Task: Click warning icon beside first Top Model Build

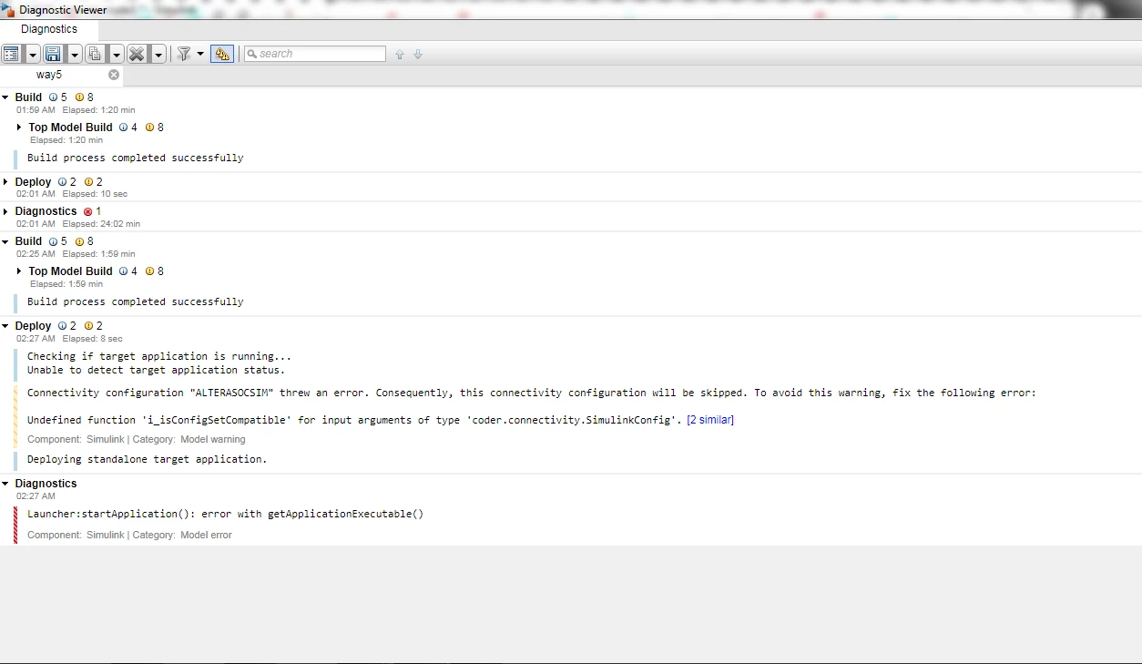Action: [x=149, y=128]
